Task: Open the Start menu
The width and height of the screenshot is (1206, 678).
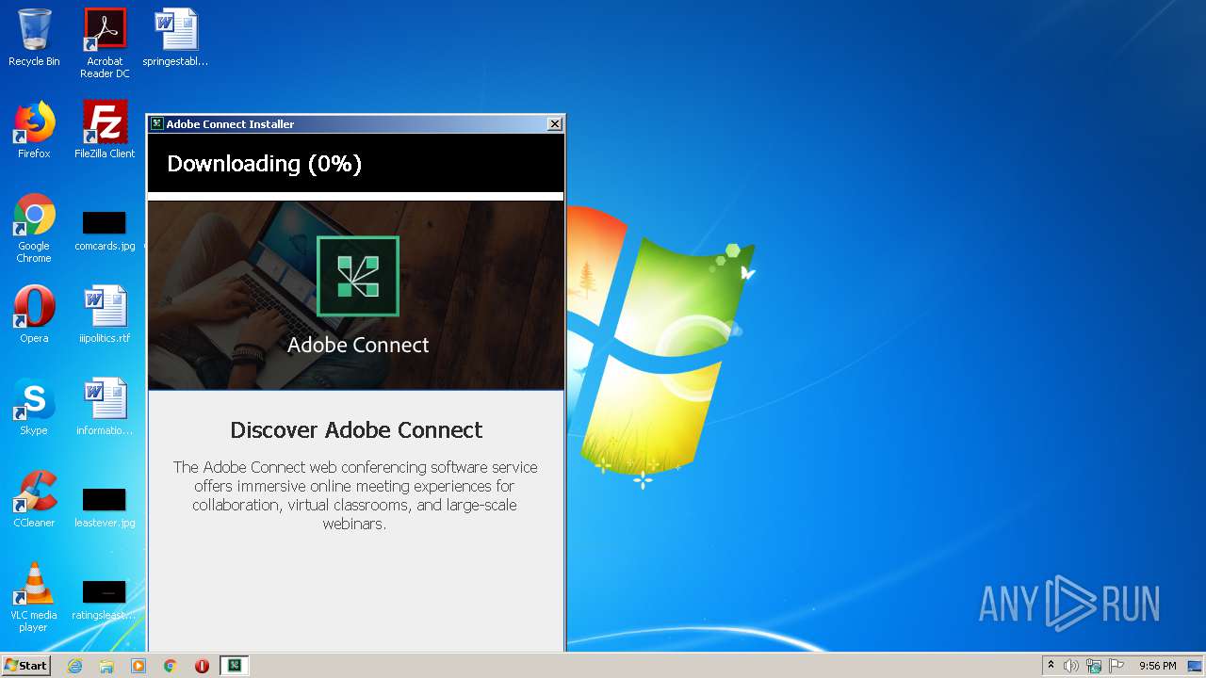Action: 26,665
